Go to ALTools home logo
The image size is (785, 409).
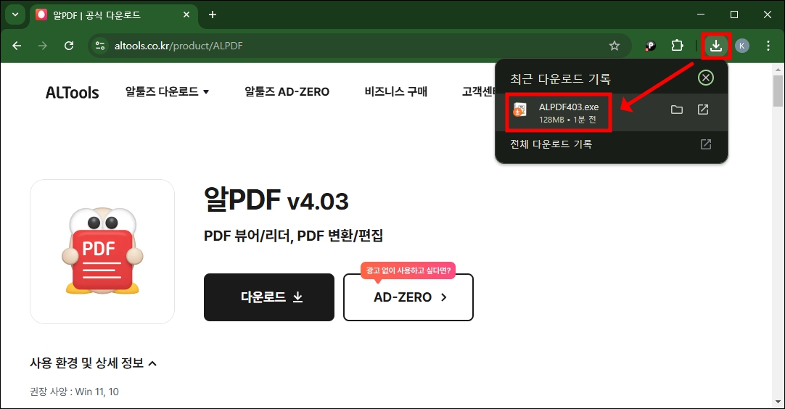point(72,92)
